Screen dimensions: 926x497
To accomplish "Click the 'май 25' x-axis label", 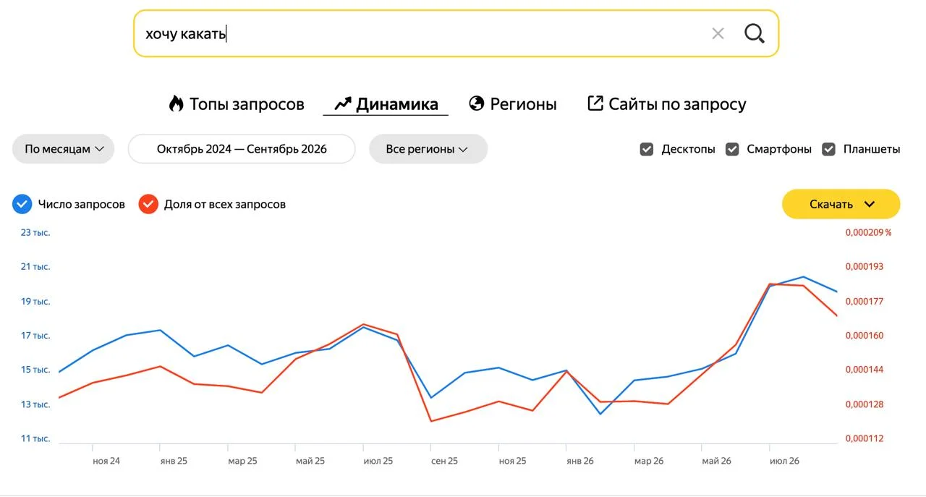I will point(310,461).
